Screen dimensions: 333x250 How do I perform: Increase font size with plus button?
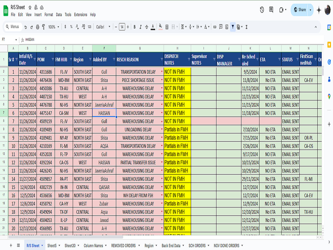tap(128, 27)
